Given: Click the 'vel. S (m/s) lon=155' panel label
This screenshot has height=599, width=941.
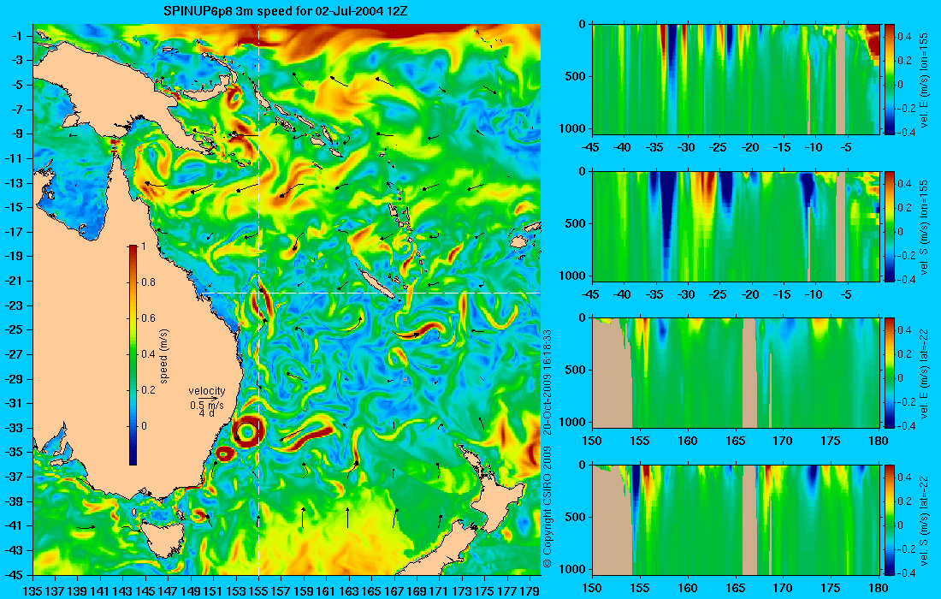Looking at the screenshot, I should pos(925,228).
